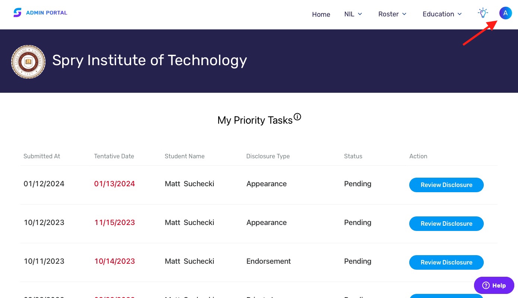Click the Admin Portal logo icon
The image size is (518, 298).
click(18, 13)
